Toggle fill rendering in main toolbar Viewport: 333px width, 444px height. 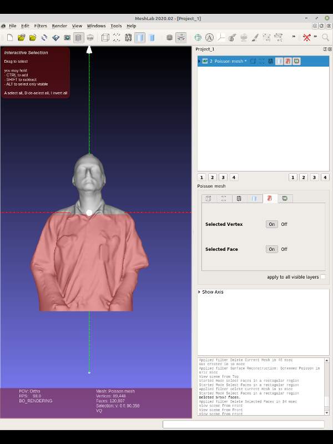pos(140,37)
